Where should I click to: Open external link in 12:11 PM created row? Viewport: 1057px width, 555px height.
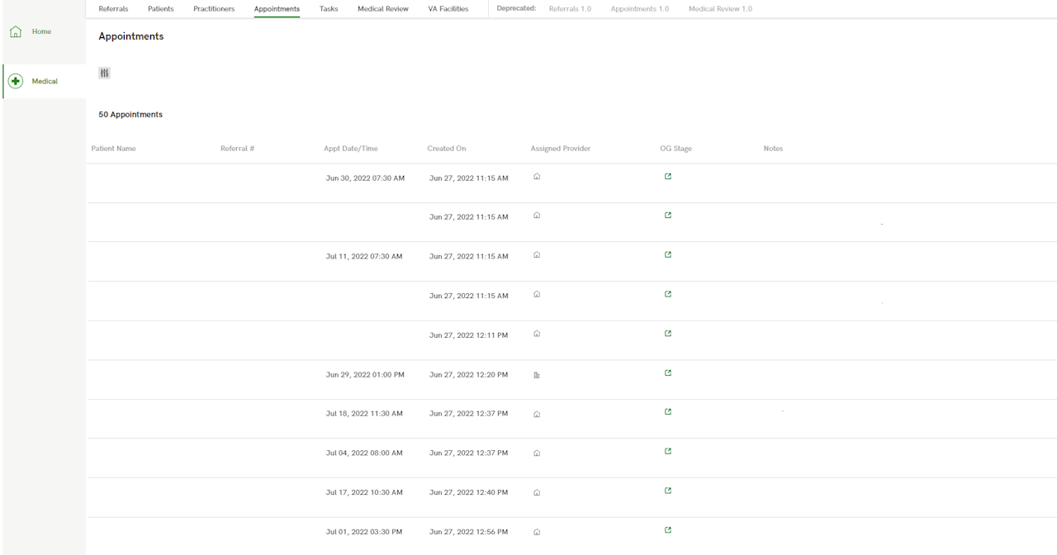tap(668, 334)
